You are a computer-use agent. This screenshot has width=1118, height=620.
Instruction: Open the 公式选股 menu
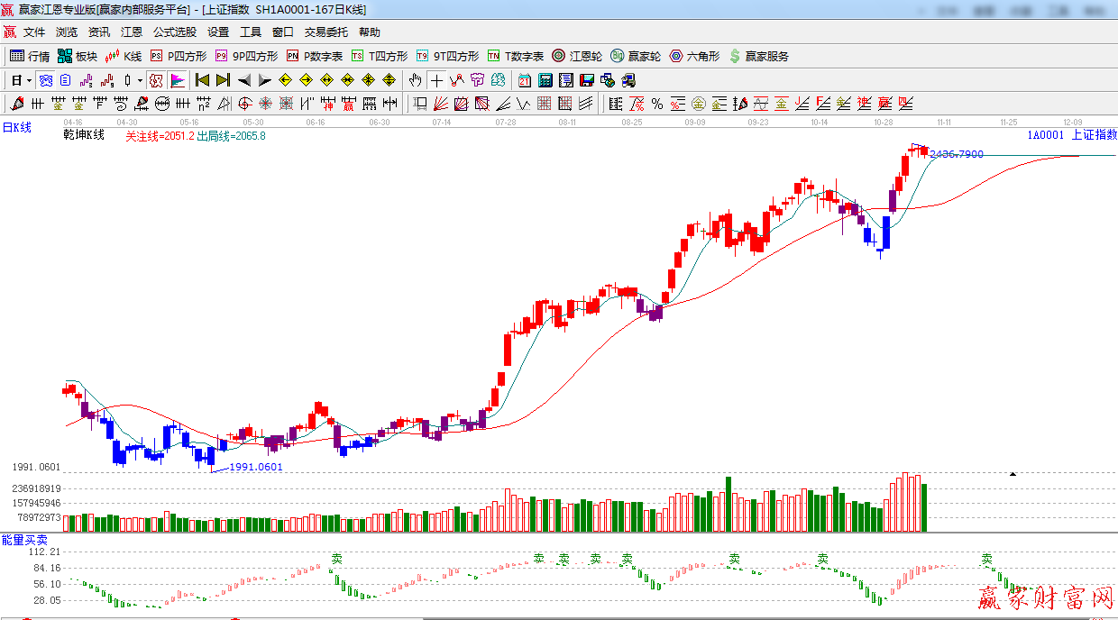[174, 32]
